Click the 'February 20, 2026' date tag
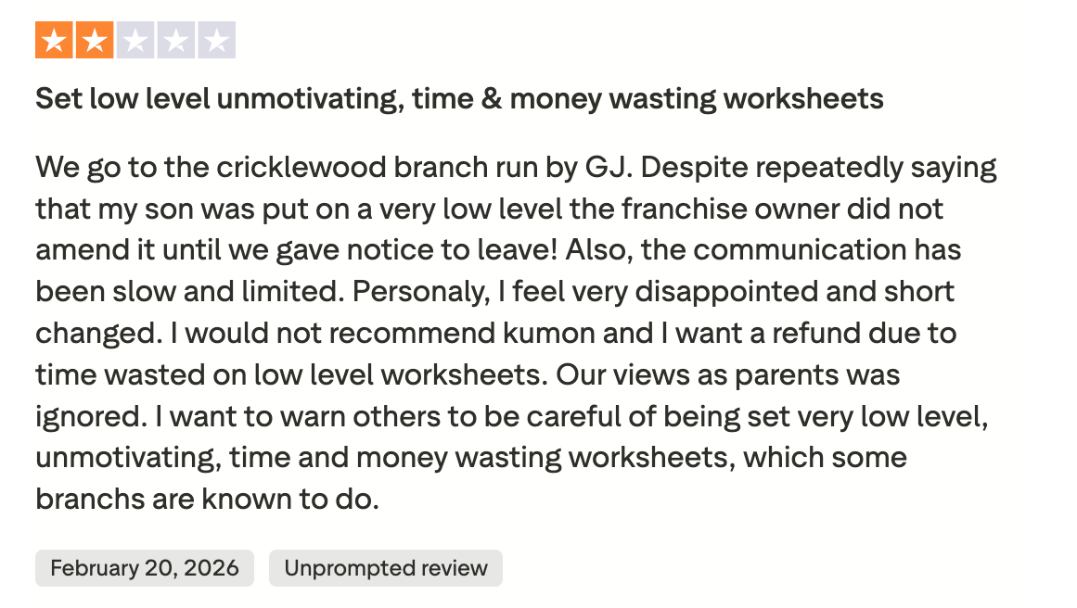The image size is (1077, 608). (x=144, y=568)
